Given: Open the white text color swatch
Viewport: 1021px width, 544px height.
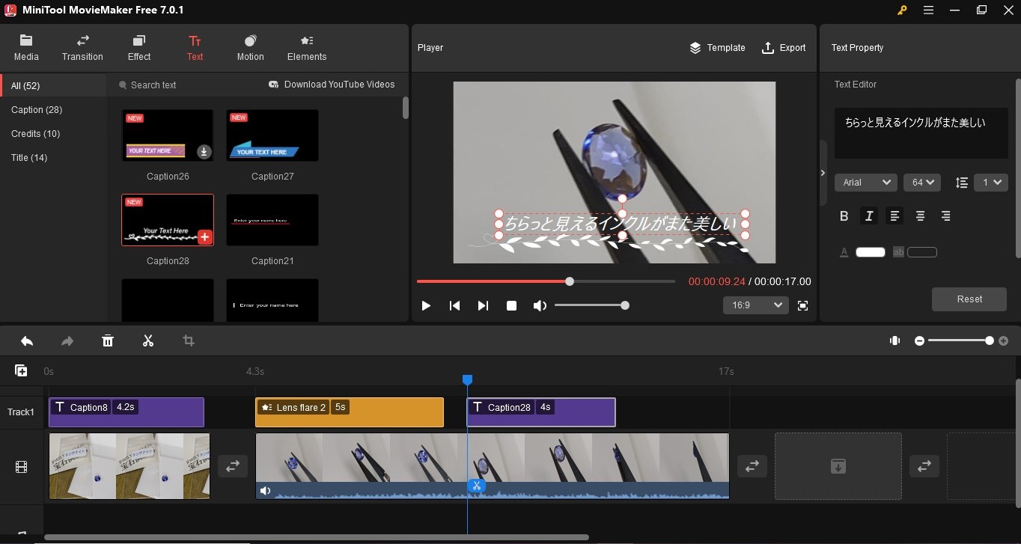Looking at the screenshot, I should (x=870, y=252).
